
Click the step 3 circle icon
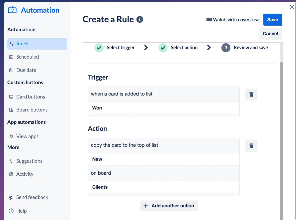[226, 48]
